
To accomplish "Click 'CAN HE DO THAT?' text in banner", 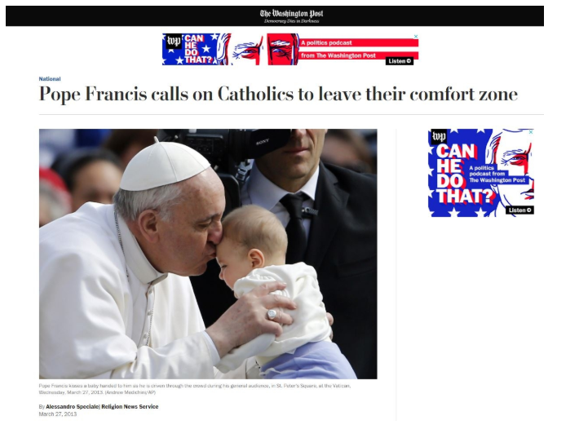I will point(198,49).
